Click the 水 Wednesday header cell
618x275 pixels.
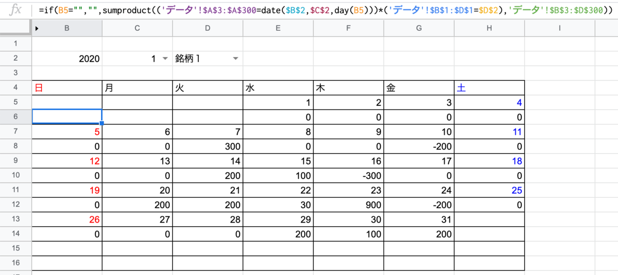pos(278,88)
